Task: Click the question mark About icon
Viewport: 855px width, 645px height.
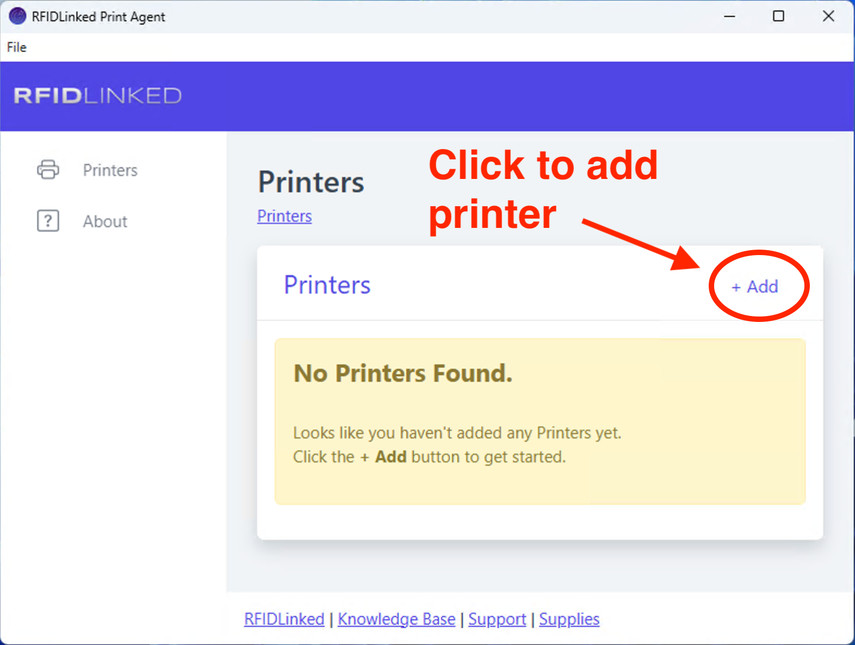Action: pos(48,221)
